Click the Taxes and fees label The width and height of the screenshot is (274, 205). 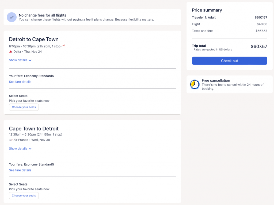[203, 31]
